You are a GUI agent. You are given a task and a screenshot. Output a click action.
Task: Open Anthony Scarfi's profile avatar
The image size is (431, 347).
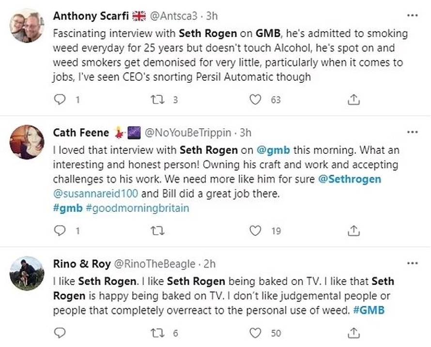[x=27, y=26]
